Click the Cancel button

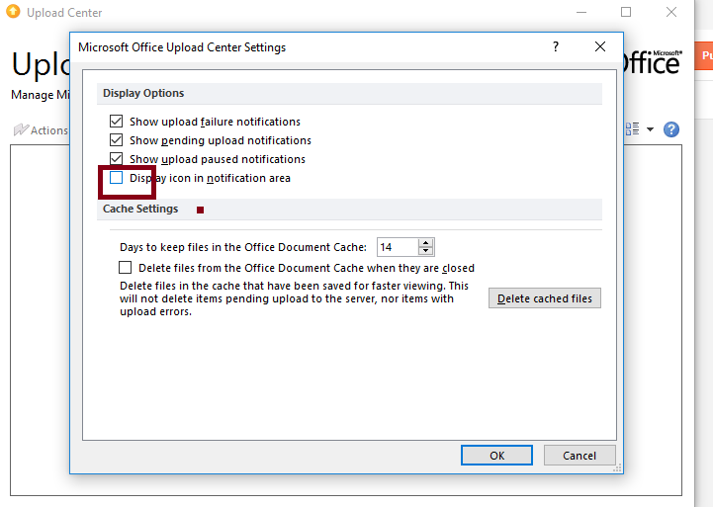coord(579,456)
